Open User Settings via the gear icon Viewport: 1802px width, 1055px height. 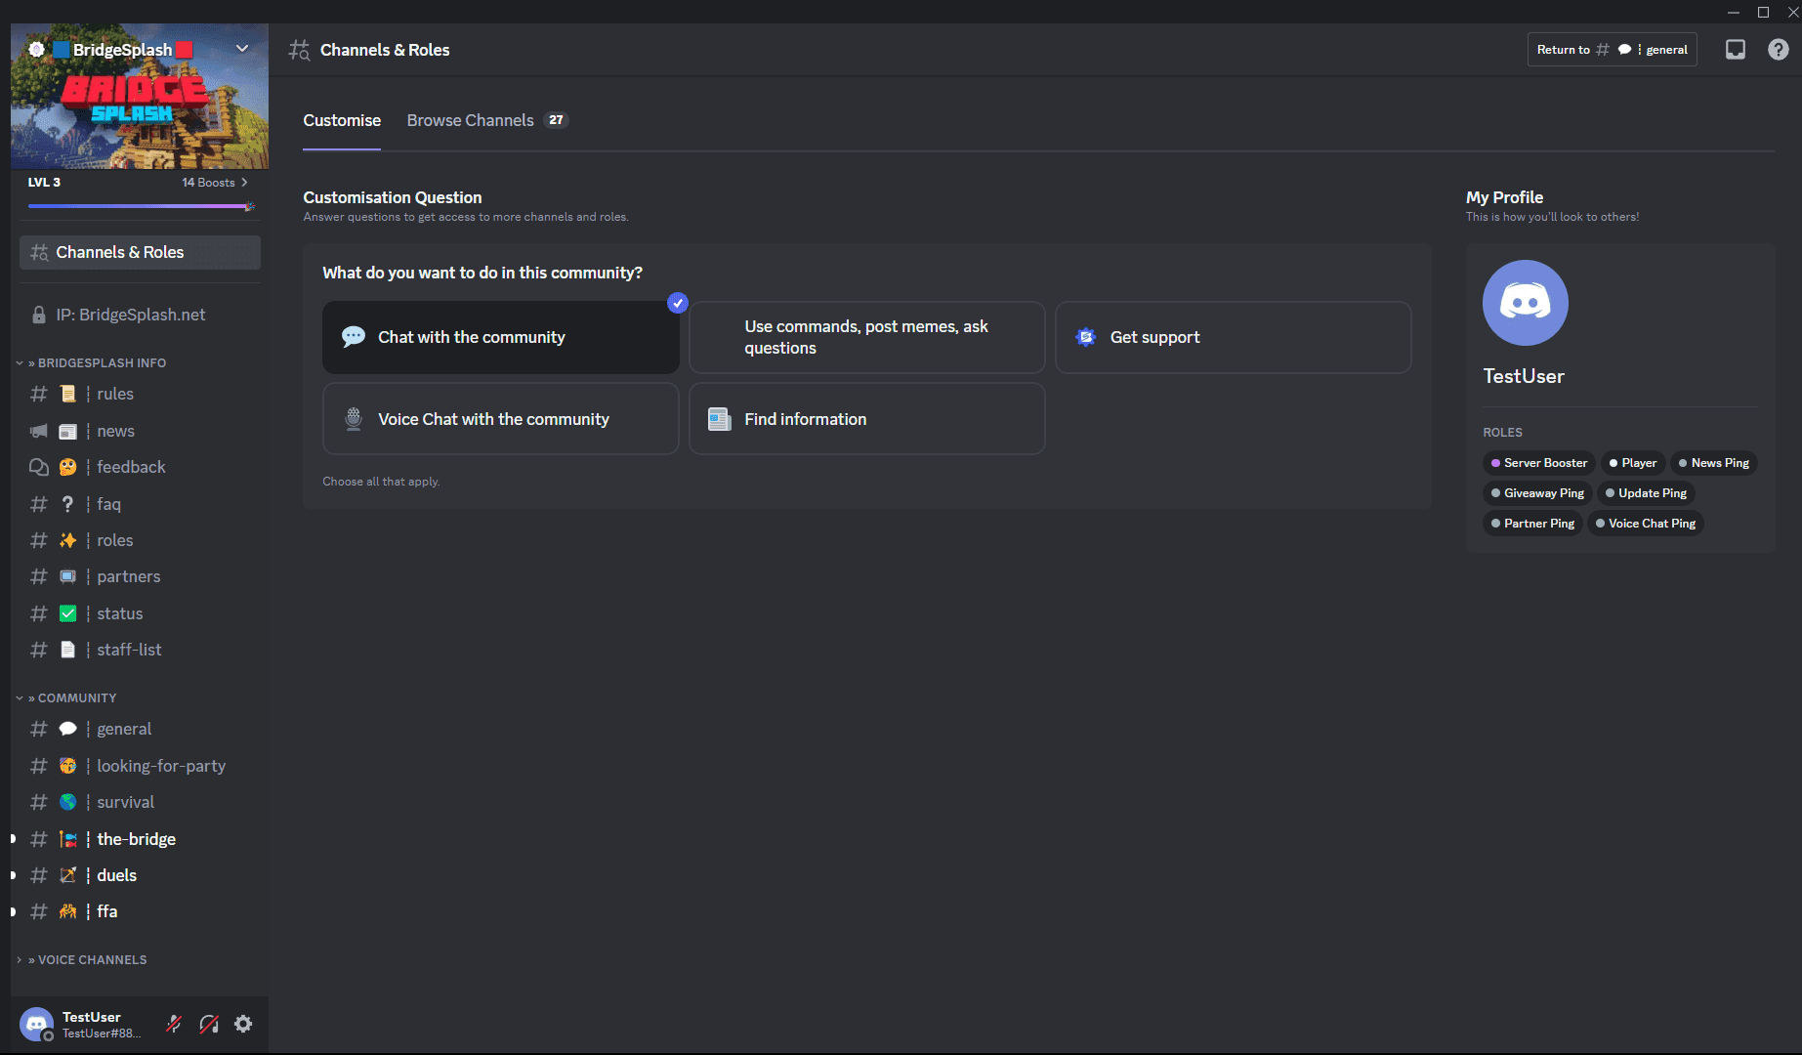coord(243,1024)
